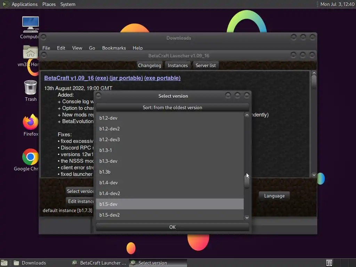Click the changelog scrollbar thumb
This screenshot has width=356, height=267.
pyautogui.click(x=314, y=82)
